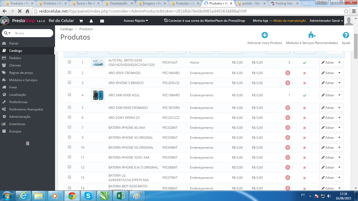Open Paint from the taskbar
The image size is (358, 201).
(137, 196)
